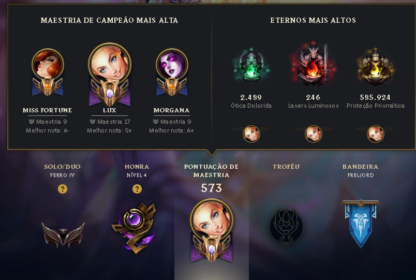The height and width of the screenshot is (280, 416).
Task: Click the Morgana champion name
Action: point(171,110)
